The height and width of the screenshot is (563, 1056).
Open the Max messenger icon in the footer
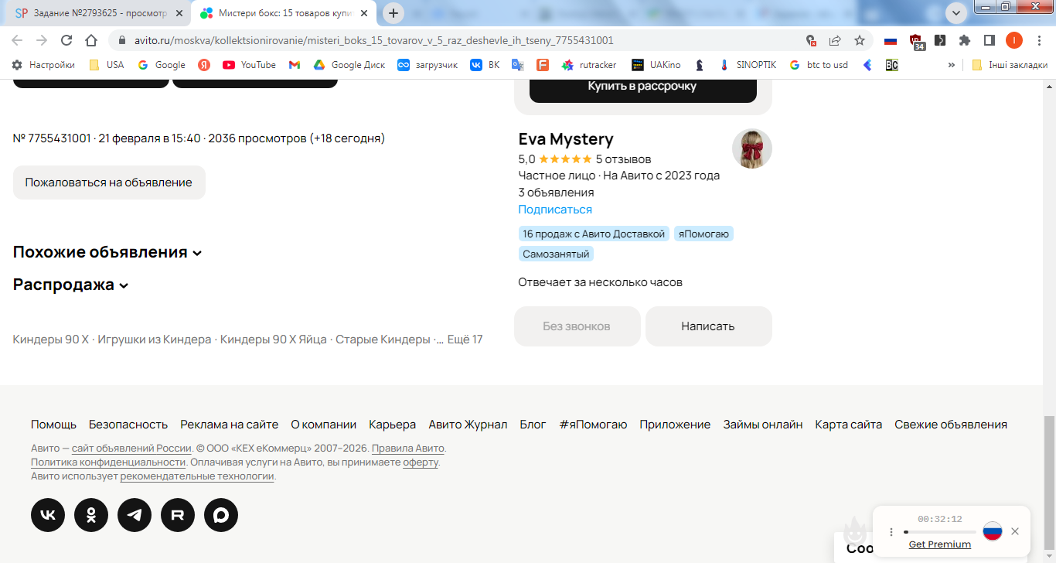221,515
